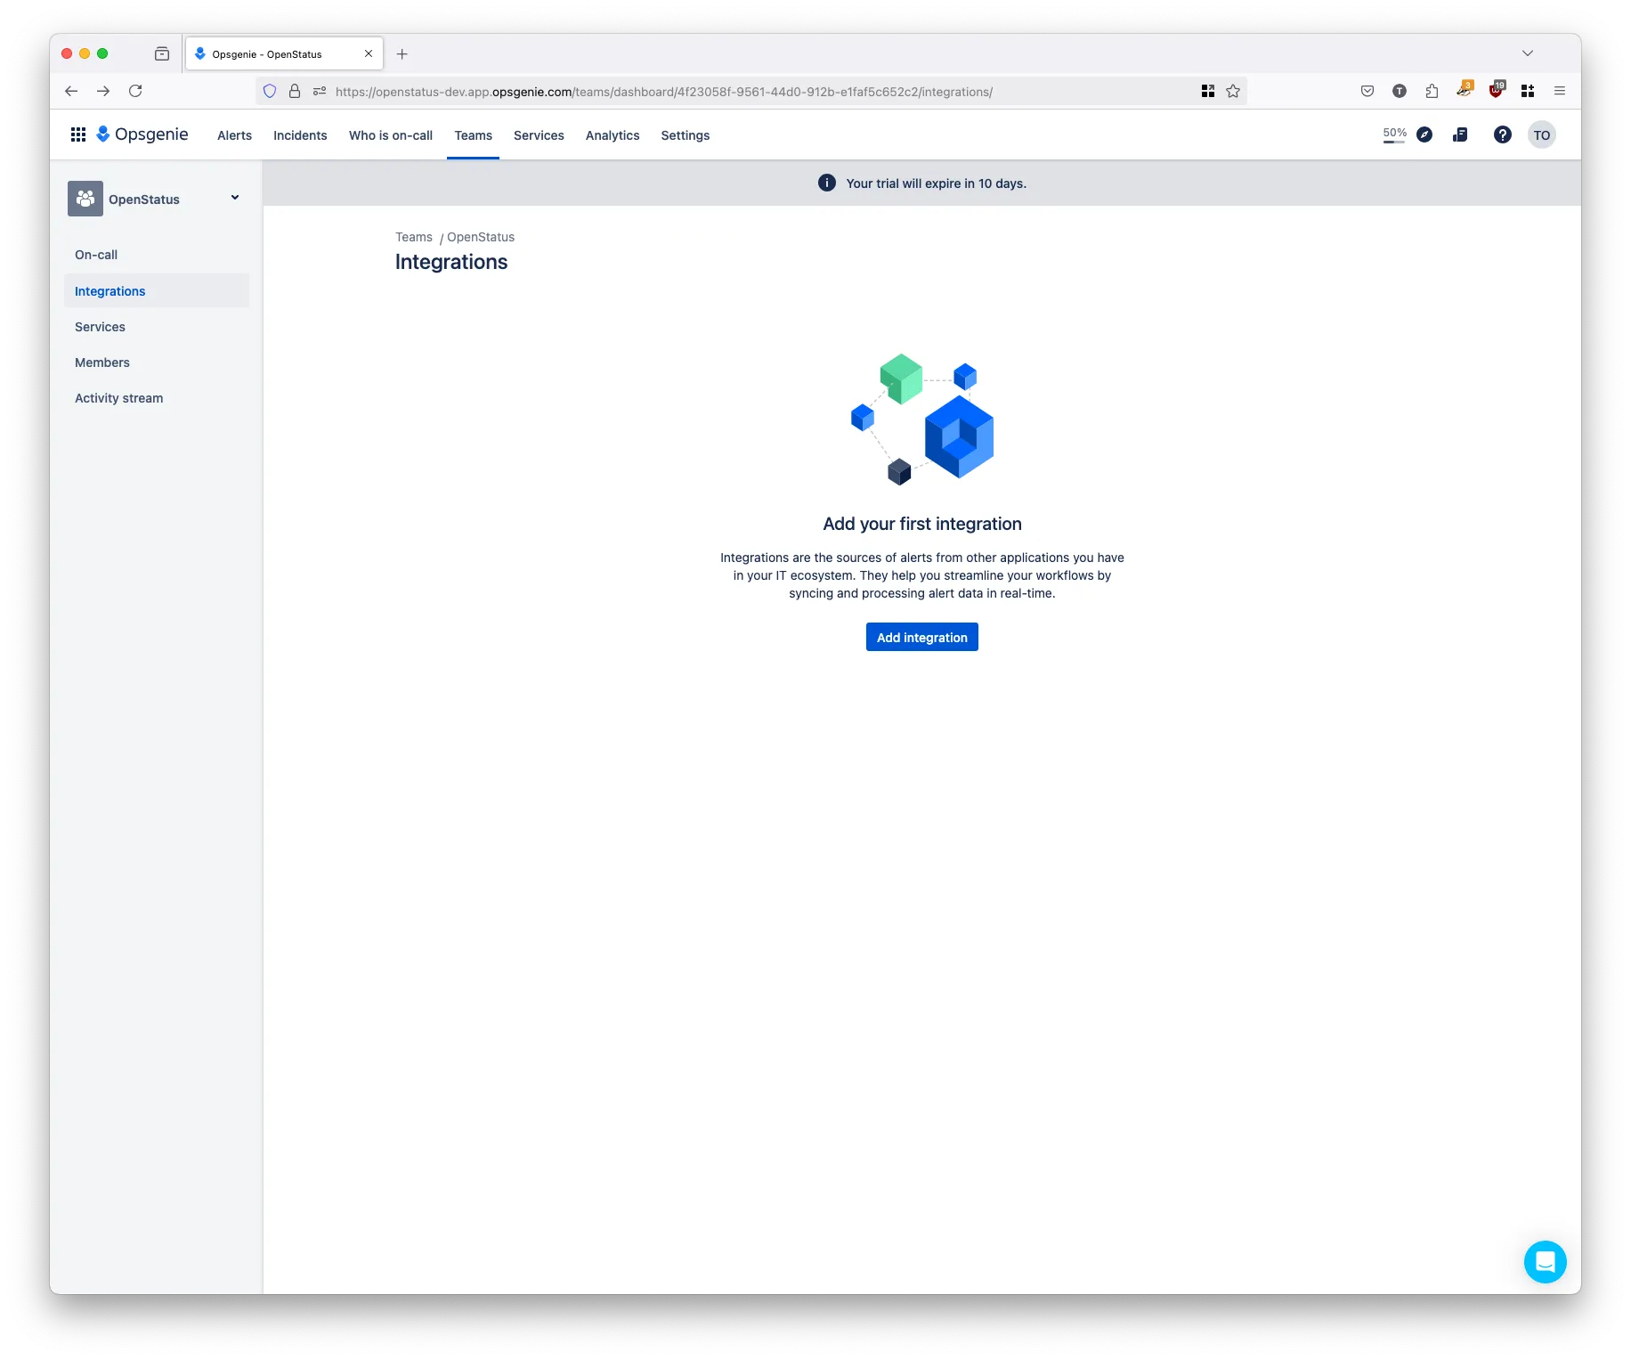1631x1360 pixels.
Task: Open the Teams breadcrumb link
Action: (x=414, y=237)
